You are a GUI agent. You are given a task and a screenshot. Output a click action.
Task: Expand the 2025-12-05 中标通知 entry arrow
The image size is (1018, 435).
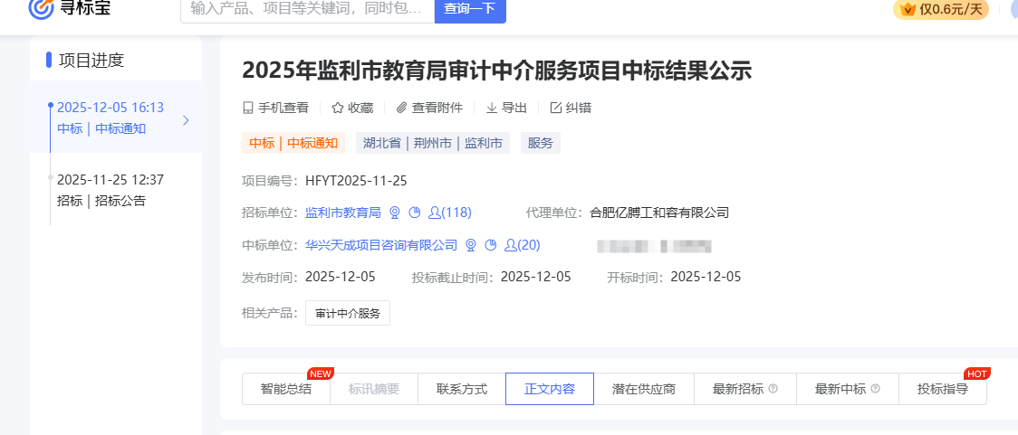pos(186,120)
